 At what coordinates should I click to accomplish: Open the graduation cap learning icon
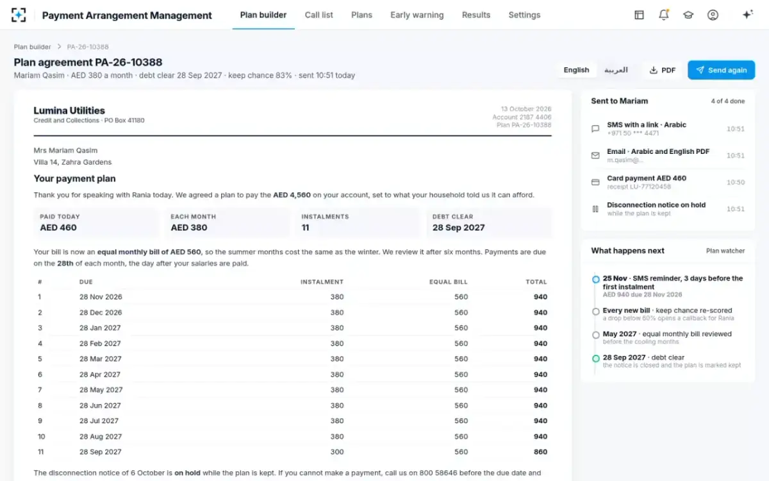(688, 15)
